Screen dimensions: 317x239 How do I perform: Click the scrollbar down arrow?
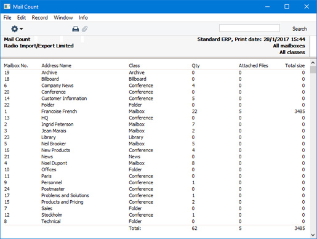[x=313, y=235]
